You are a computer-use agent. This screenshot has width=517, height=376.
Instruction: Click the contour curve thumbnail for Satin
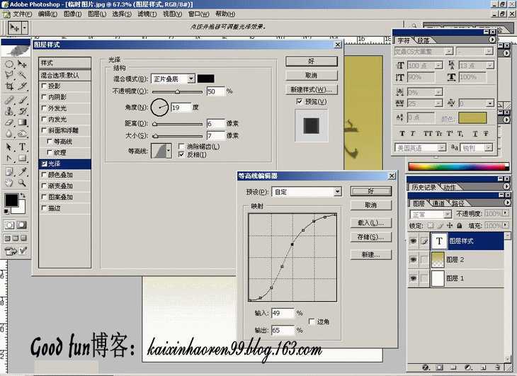[163, 149]
